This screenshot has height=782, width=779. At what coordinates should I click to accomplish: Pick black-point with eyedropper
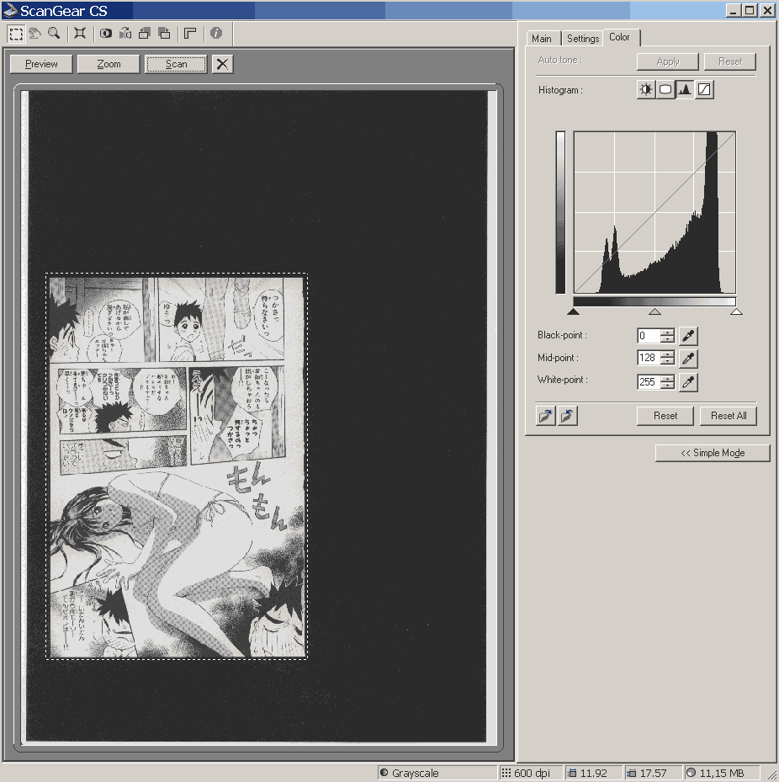point(688,336)
